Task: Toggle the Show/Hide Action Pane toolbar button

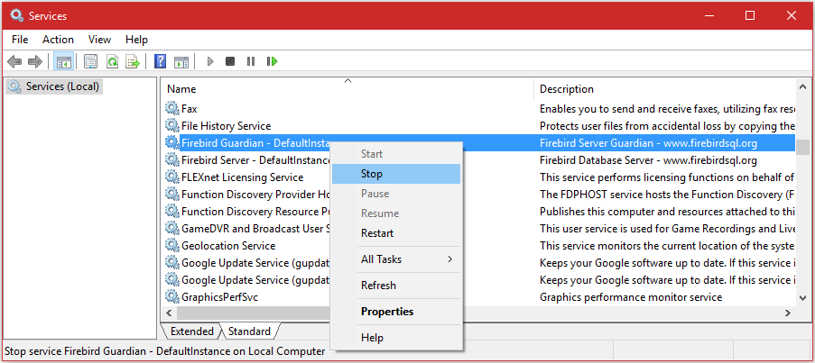Action: click(x=181, y=61)
